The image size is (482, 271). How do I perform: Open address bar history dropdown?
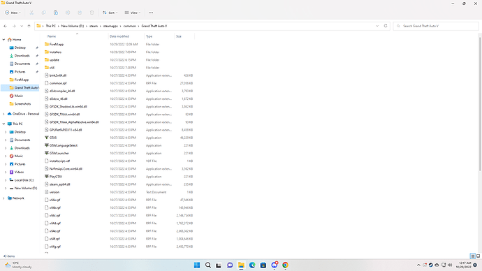point(377,26)
